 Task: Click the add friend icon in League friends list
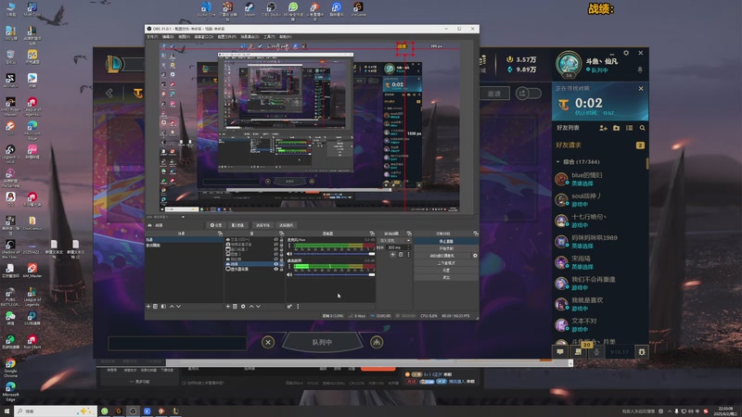tap(603, 128)
